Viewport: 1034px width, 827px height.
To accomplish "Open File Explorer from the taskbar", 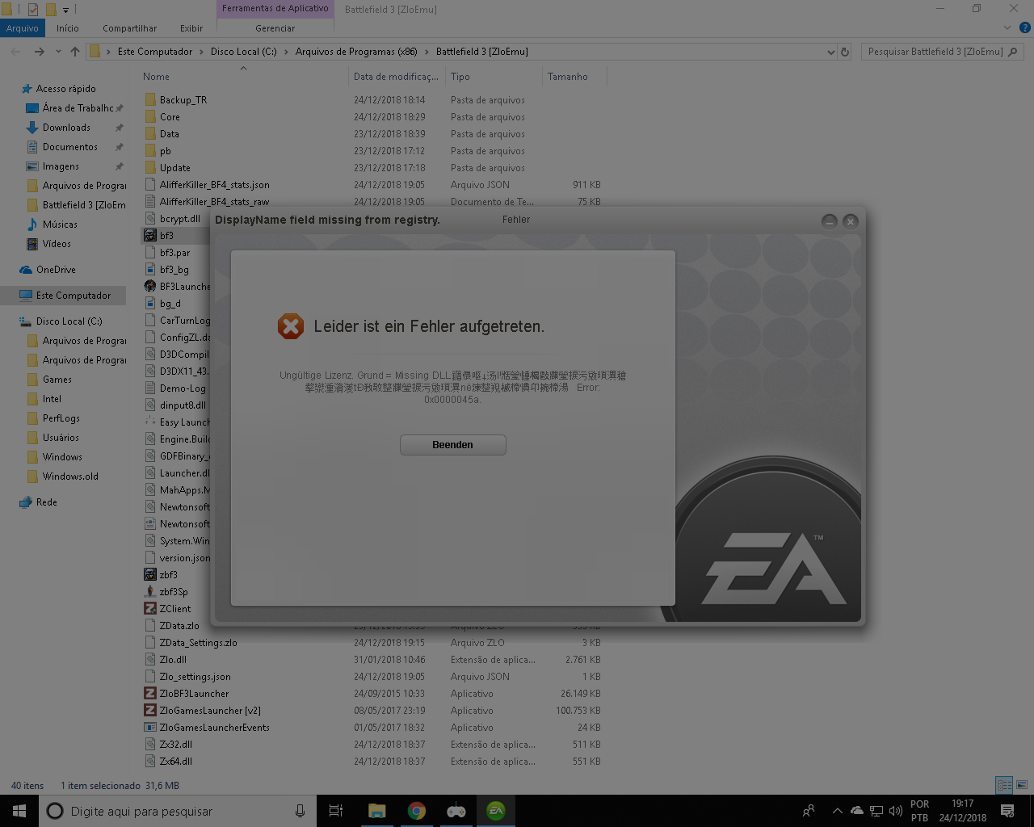I will pyautogui.click(x=376, y=811).
